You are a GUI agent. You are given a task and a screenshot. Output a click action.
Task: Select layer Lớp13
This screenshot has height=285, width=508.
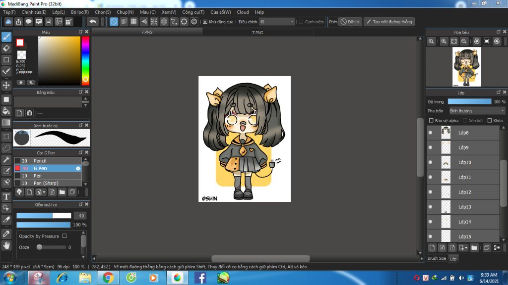[463, 207]
